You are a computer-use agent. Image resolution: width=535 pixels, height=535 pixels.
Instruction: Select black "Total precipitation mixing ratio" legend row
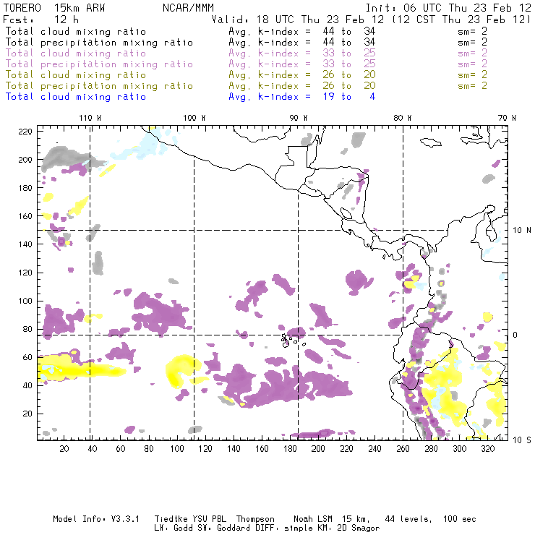coord(99,43)
